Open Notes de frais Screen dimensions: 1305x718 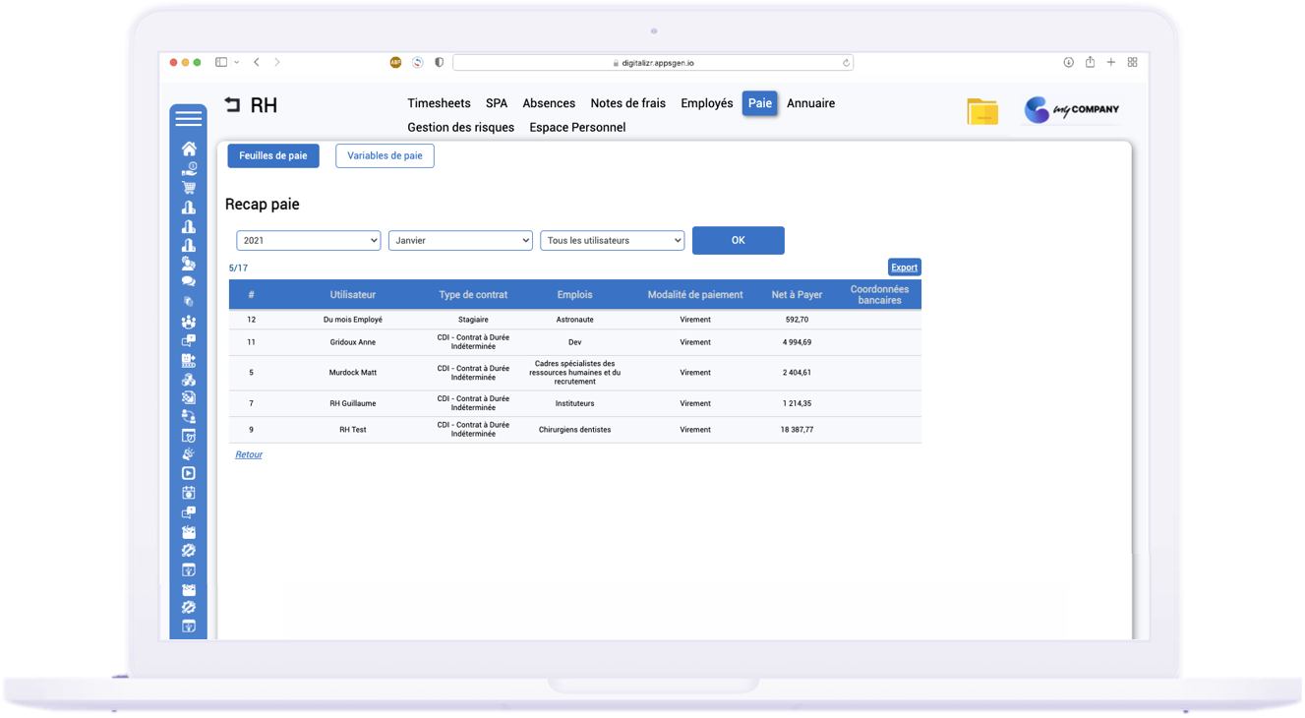[x=627, y=103]
